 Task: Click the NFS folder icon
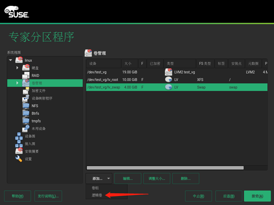26,105
